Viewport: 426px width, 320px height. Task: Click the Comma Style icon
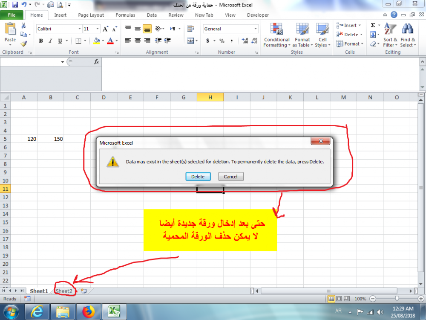pos(231,41)
